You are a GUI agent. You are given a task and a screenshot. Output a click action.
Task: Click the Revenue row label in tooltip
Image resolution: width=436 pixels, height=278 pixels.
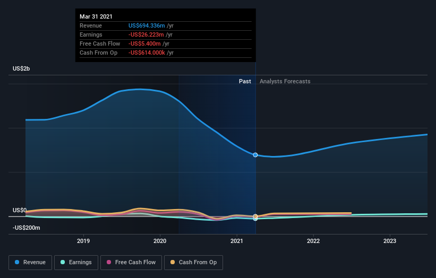(91, 25)
